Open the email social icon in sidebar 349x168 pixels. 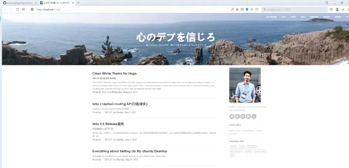232,116
